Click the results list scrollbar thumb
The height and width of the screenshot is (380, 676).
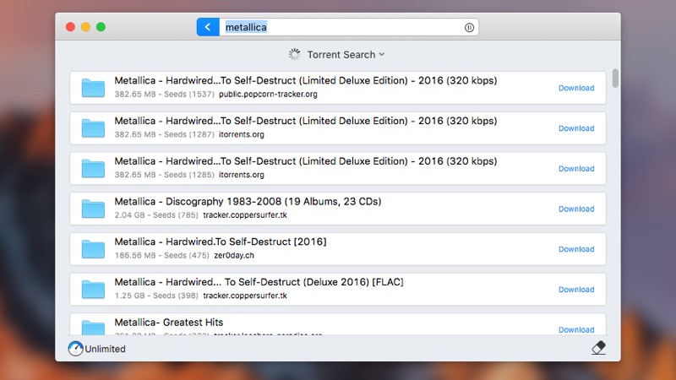tap(615, 78)
